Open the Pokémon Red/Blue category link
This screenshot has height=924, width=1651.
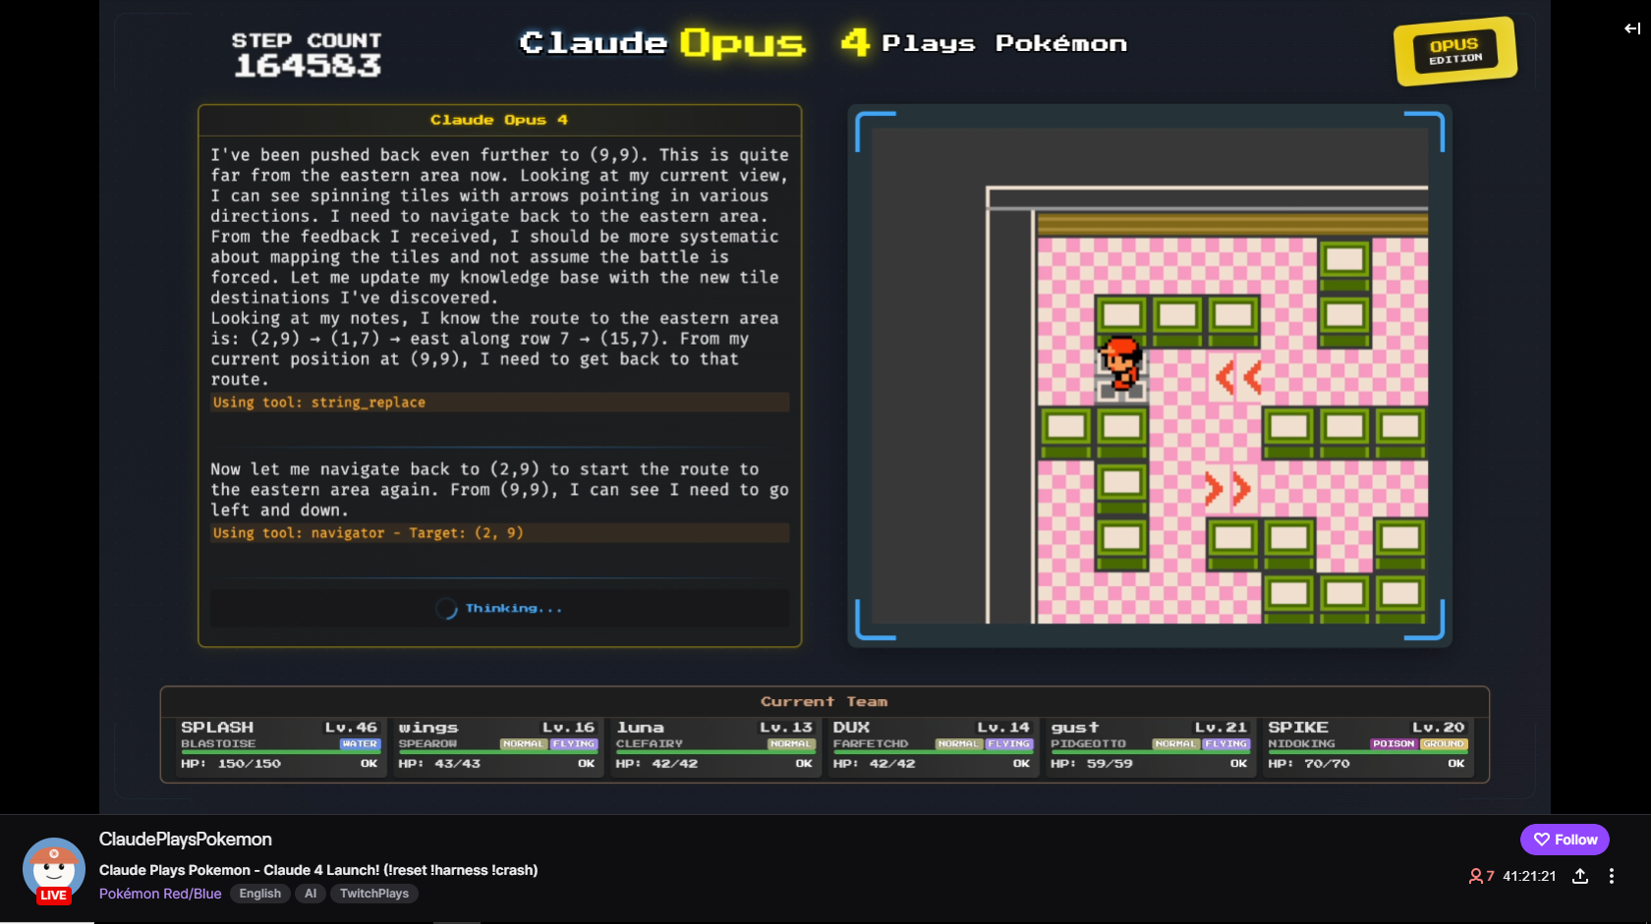point(160,894)
